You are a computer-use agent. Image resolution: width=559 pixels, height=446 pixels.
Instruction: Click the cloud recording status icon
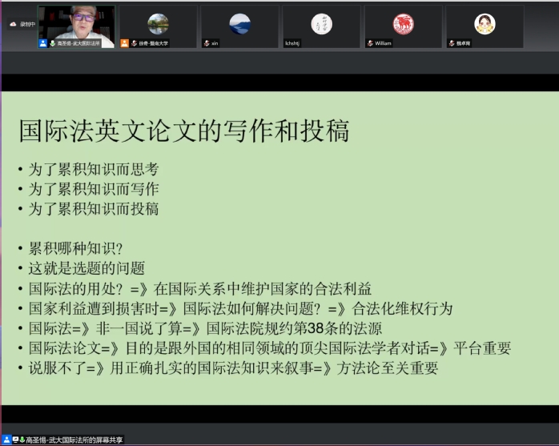click(x=13, y=24)
